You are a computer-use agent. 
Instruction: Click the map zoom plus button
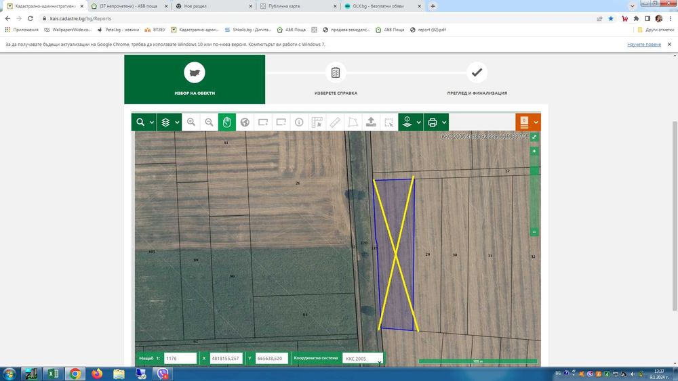click(534, 151)
